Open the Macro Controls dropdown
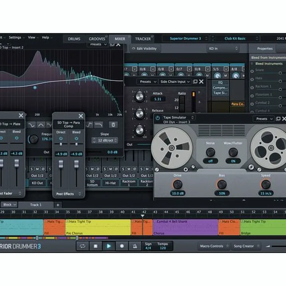 click(214, 246)
